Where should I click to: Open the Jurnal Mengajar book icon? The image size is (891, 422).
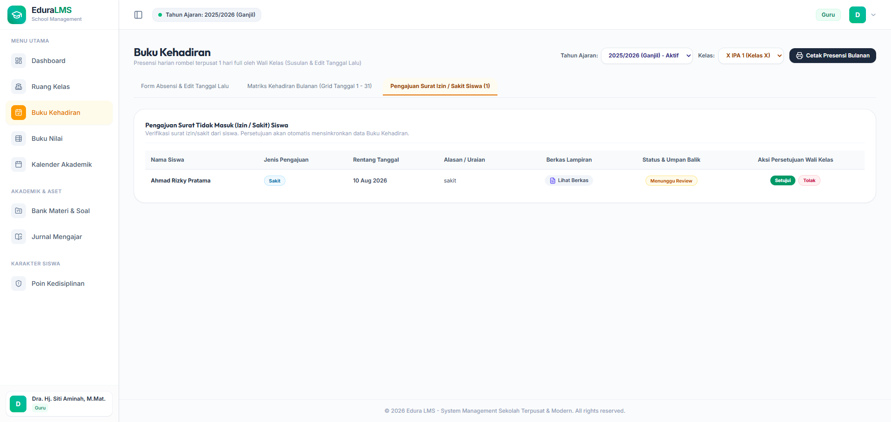[19, 237]
